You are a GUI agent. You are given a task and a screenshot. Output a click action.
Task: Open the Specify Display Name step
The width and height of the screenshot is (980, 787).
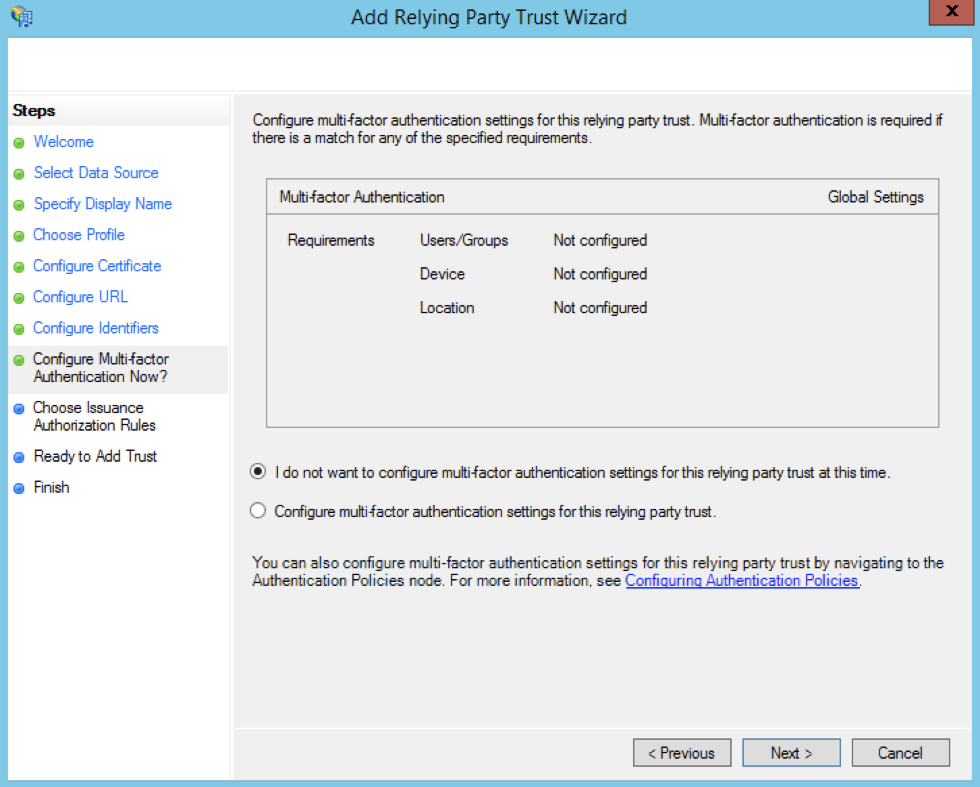coord(102,205)
